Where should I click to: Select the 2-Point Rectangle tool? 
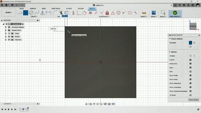[x=25, y=13]
